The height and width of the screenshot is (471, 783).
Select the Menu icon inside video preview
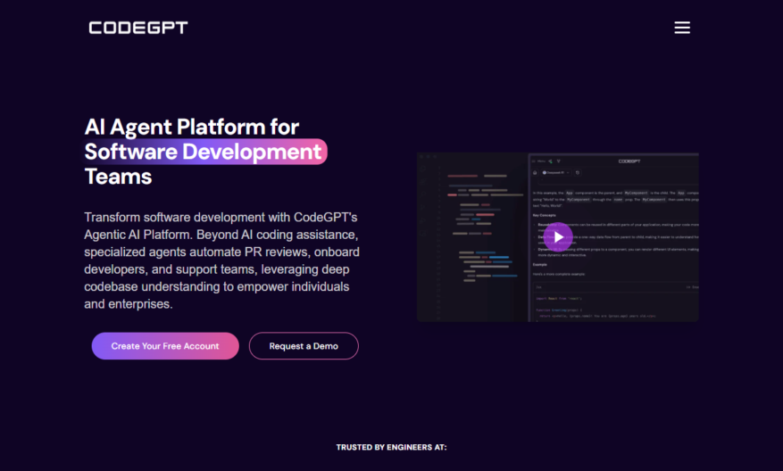538,161
